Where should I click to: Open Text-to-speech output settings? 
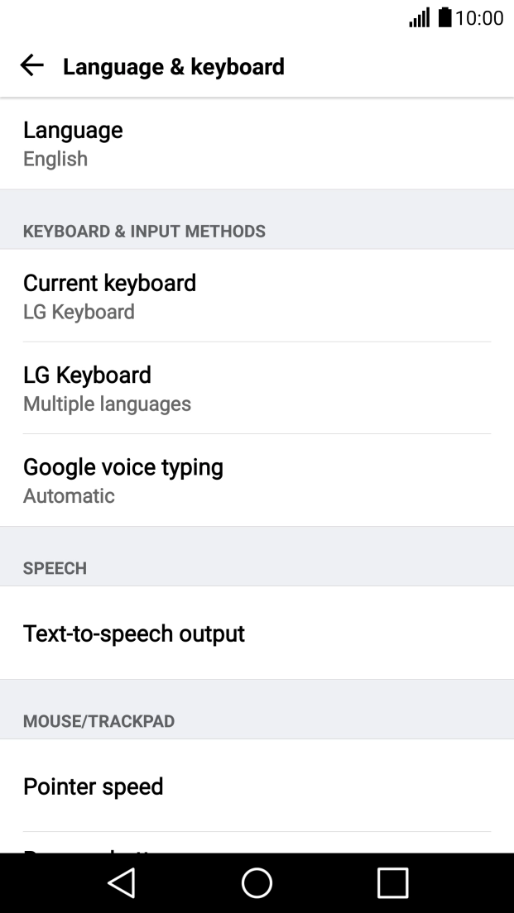pos(134,633)
